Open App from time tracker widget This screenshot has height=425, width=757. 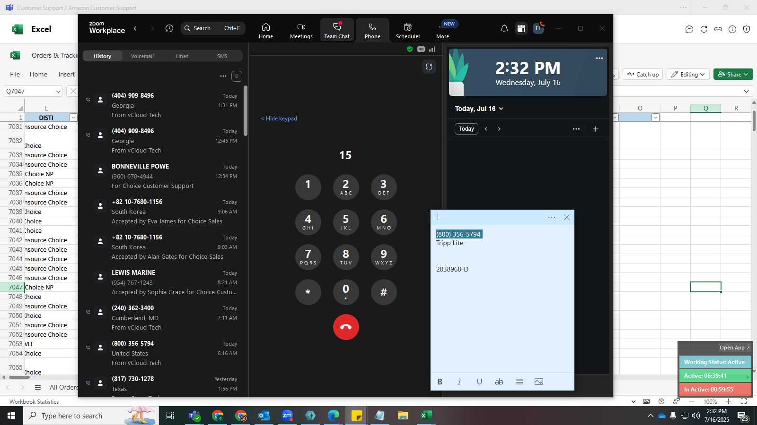click(x=734, y=348)
